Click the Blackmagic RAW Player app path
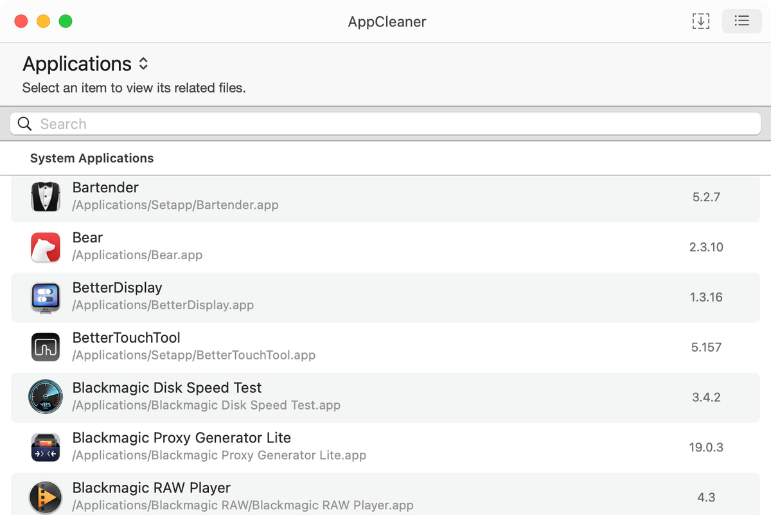This screenshot has height=515, width=771. tap(243, 505)
